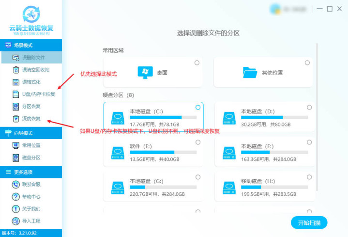Open 关于我们 about page

pyautogui.click(x=31, y=209)
